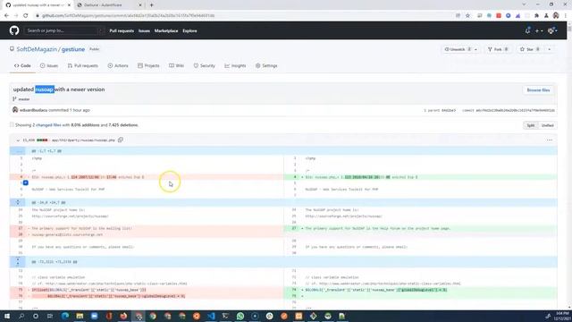The height and width of the screenshot is (322, 572).
Task: Open WhatsApp from the taskbar
Action: tap(240, 316)
